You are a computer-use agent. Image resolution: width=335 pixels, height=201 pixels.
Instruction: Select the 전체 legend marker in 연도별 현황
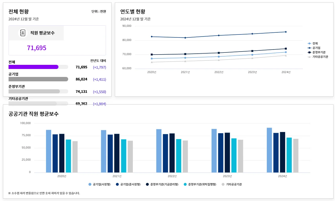[x=310, y=43]
